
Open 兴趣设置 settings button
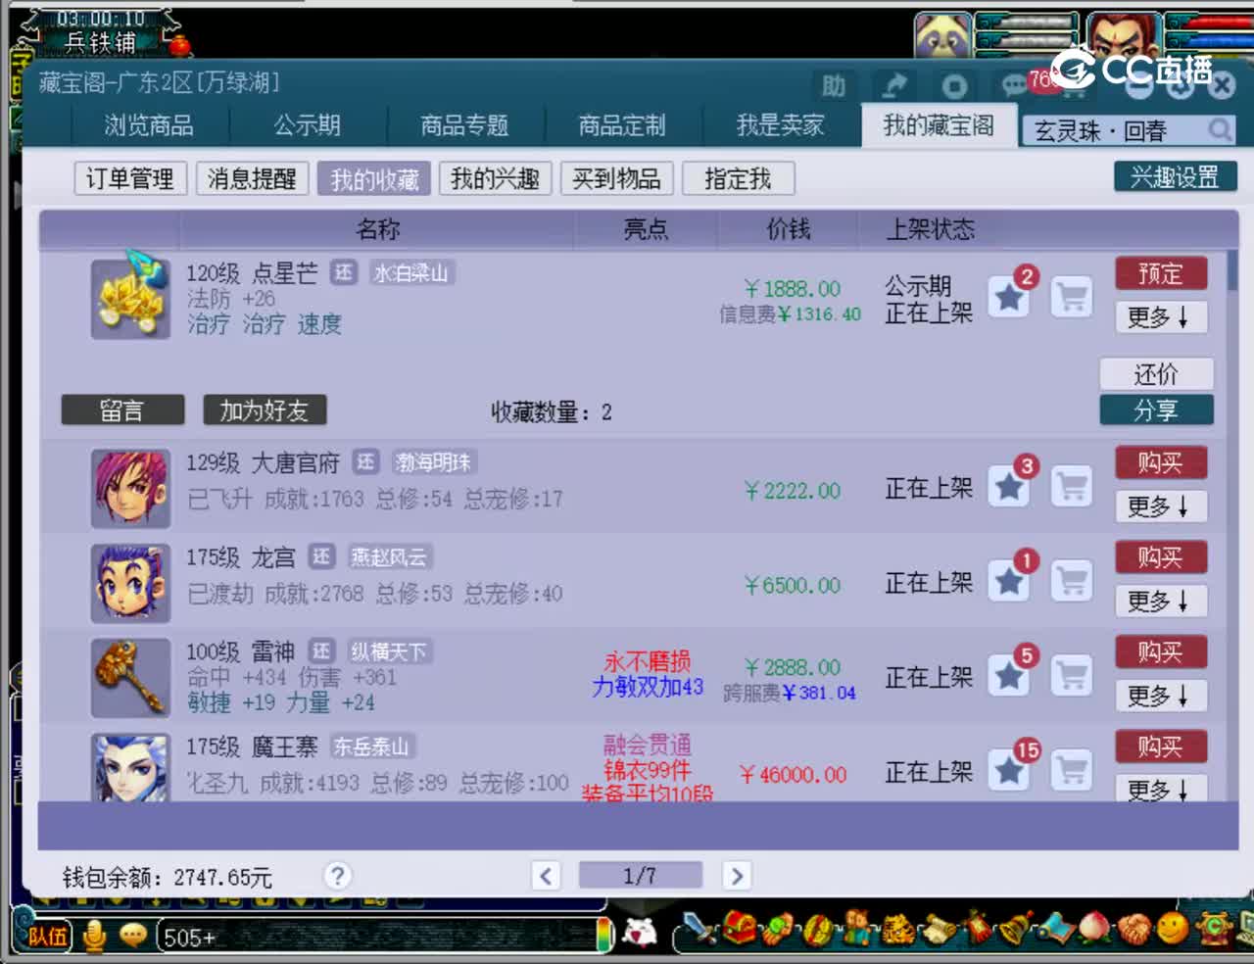point(1175,177)
